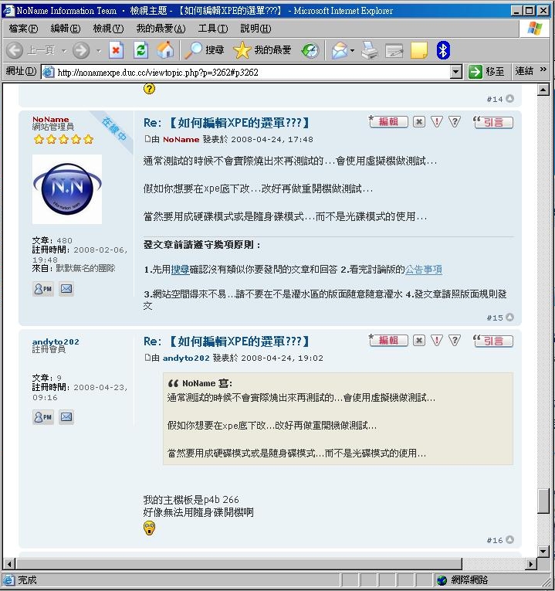Open the History toolbar icon

[310, 50]
